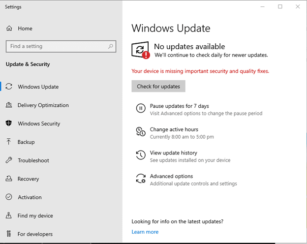This screenshot has width=307, height=244.
Task: Maximize the Settings window
Action: (x=280, y=7)
